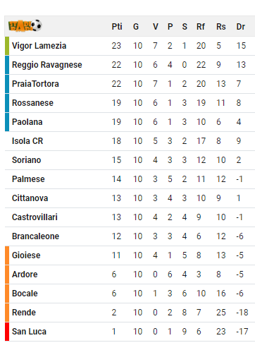Screen dimensions: 255x350
Task: Click the Cittanova team name
Action: 30,198
